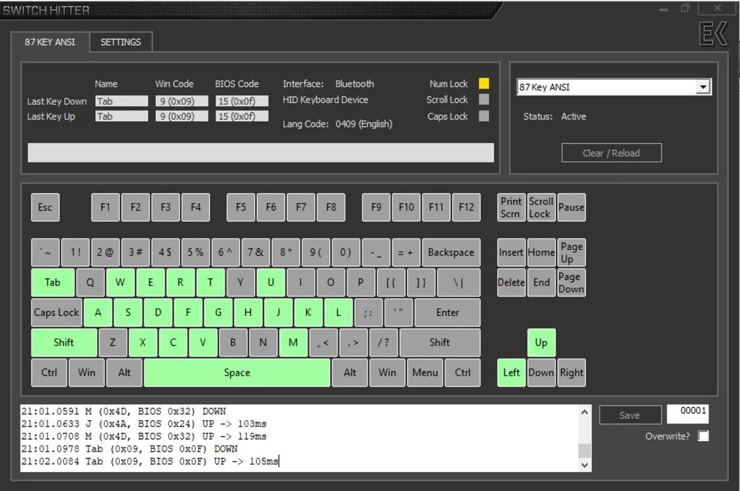Click the F1 key tile
This screenshot has width=740, height=491.
pos(106,208)
